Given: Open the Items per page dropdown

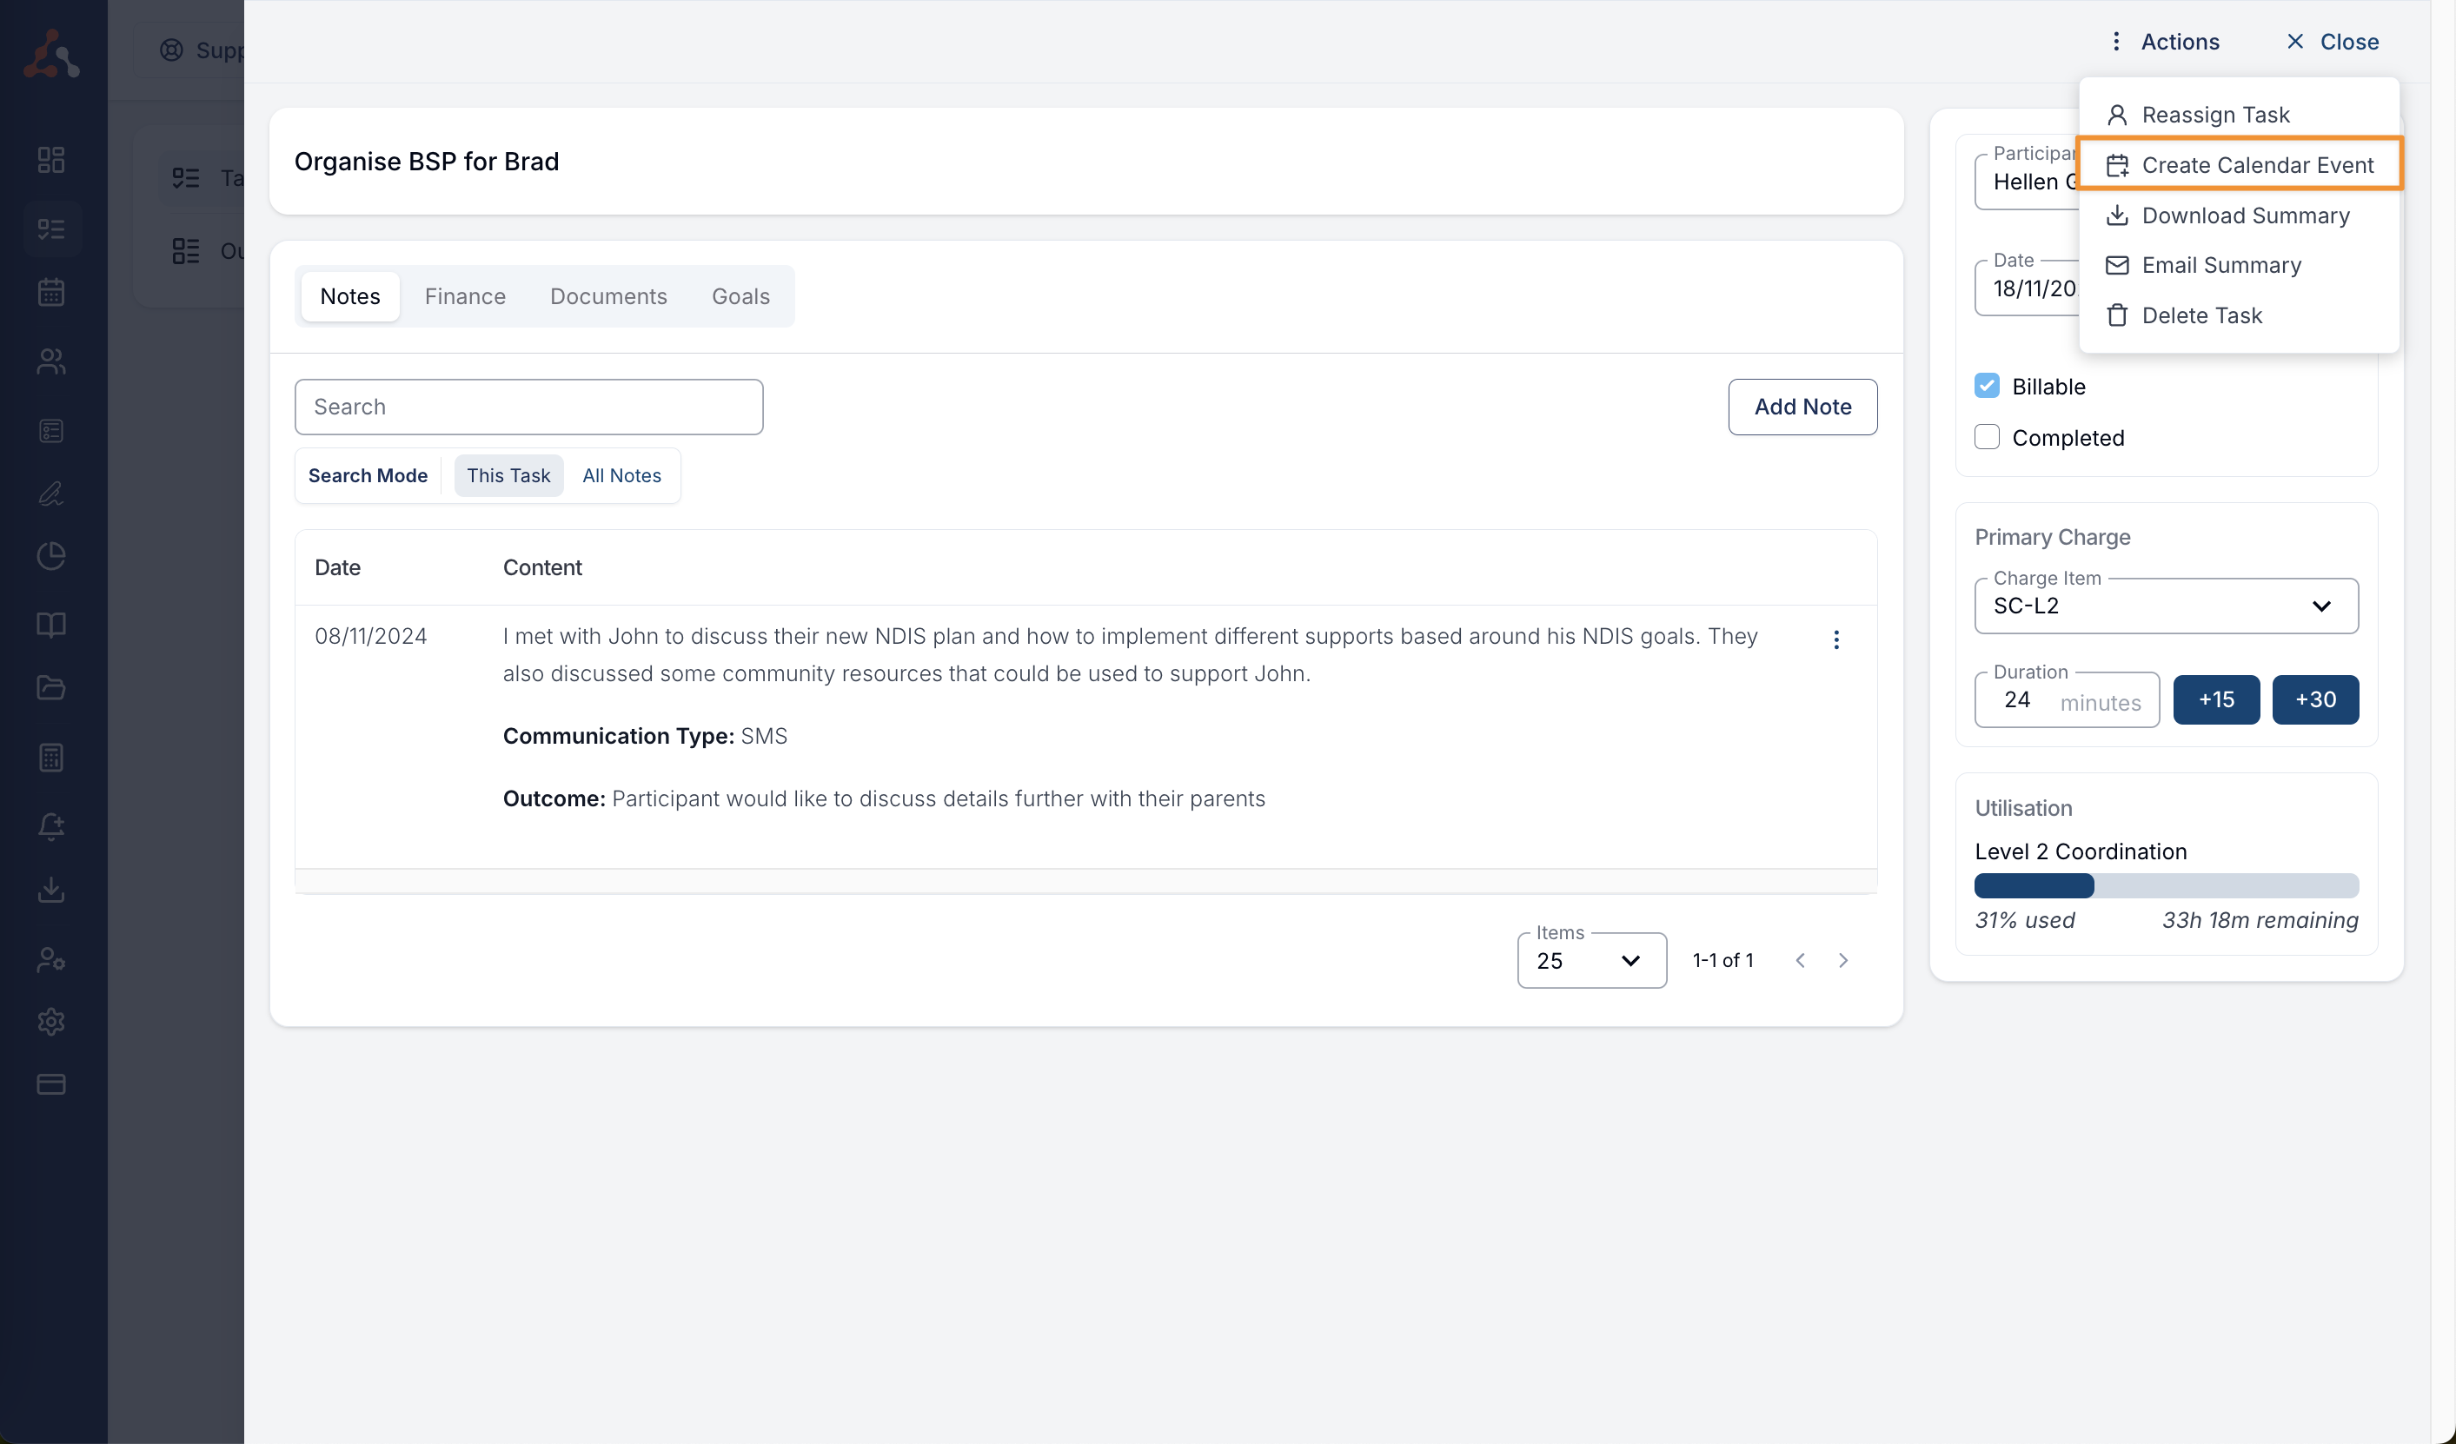Looking at the screenshot, I should (1590, 961).
